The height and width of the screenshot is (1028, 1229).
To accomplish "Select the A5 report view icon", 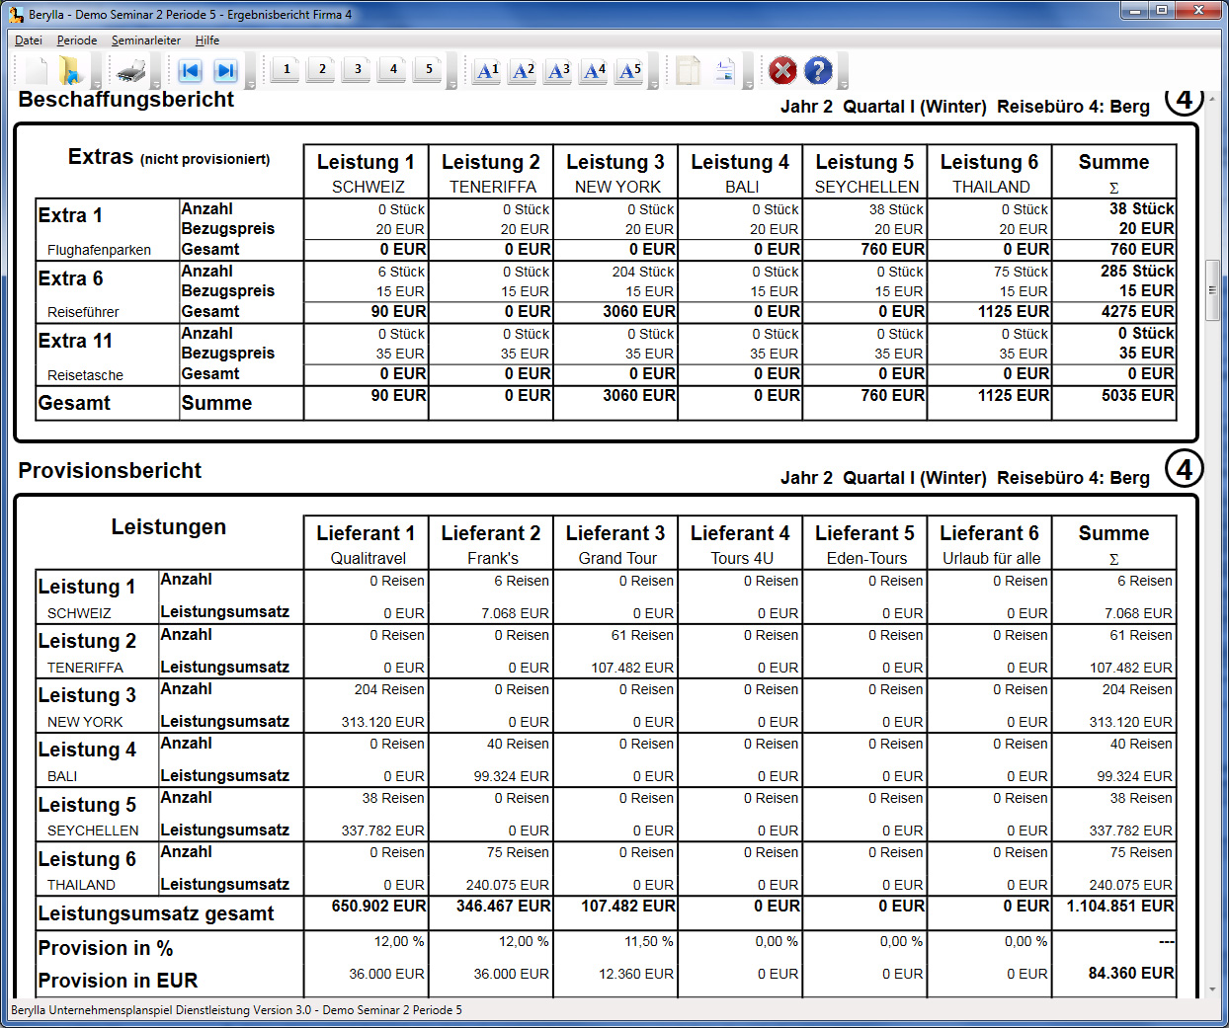I will 629,71.
